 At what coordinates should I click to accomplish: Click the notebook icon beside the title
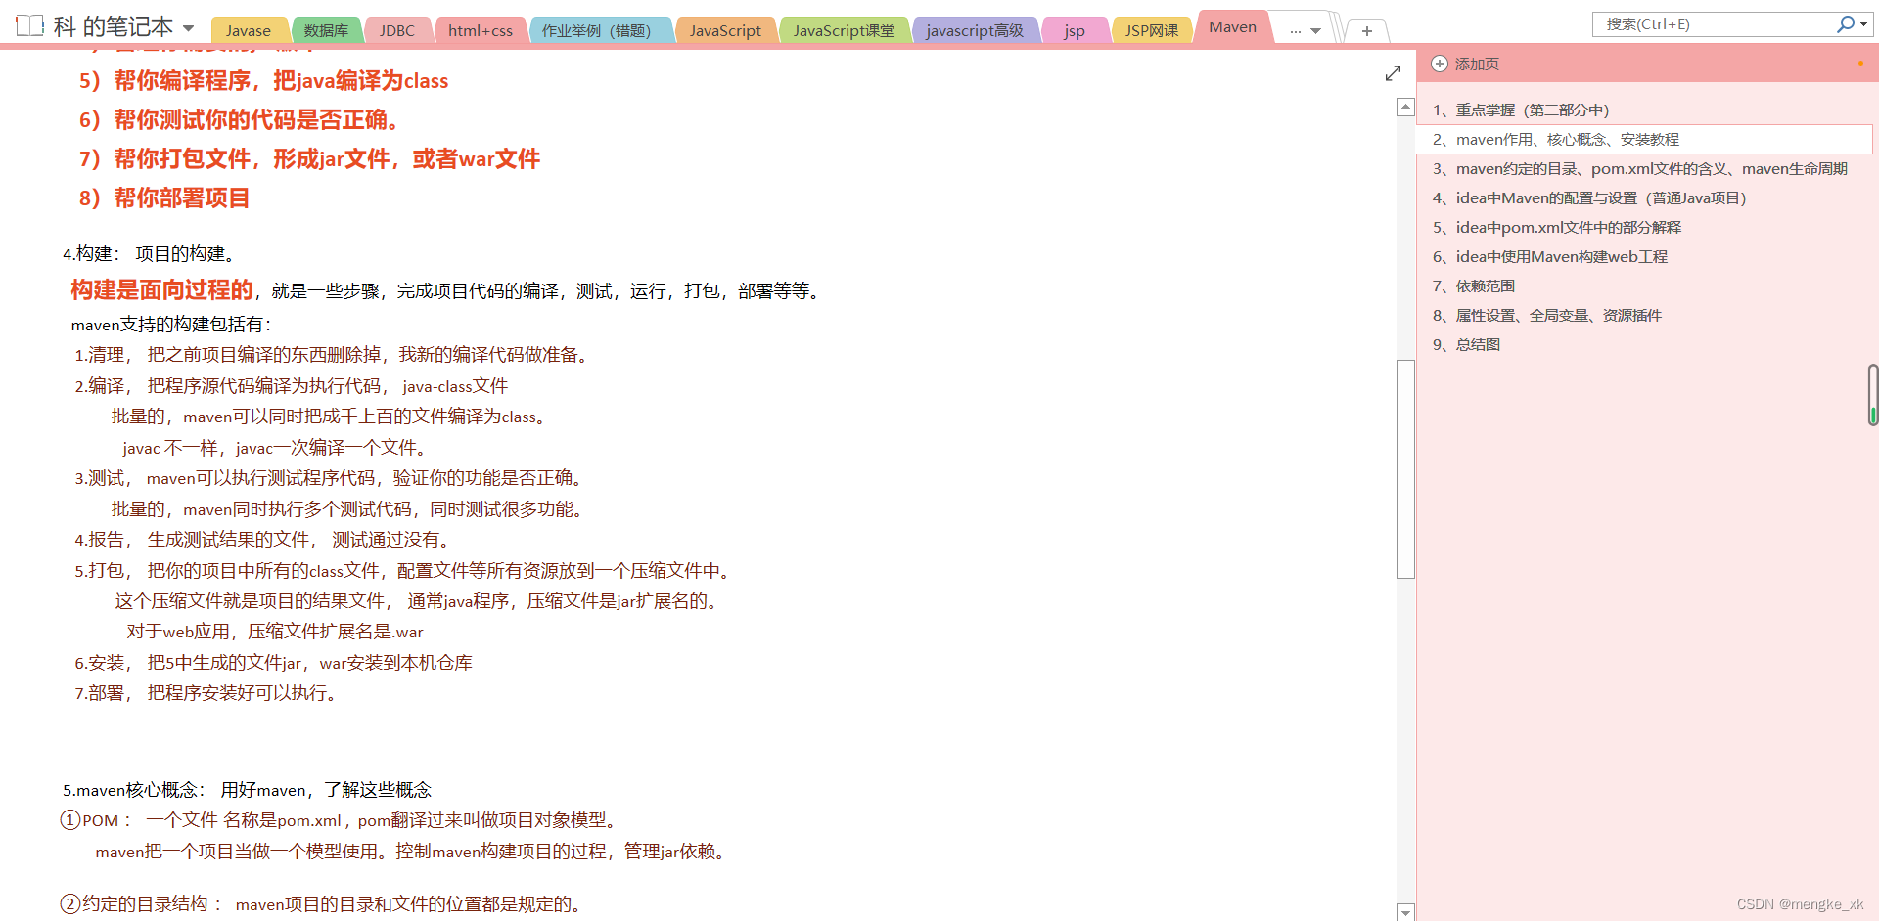(30, 25)
